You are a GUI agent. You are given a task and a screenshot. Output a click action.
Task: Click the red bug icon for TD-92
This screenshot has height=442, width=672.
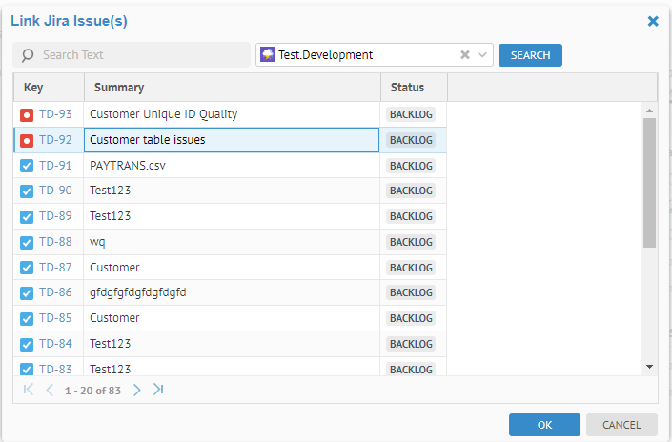27,140
